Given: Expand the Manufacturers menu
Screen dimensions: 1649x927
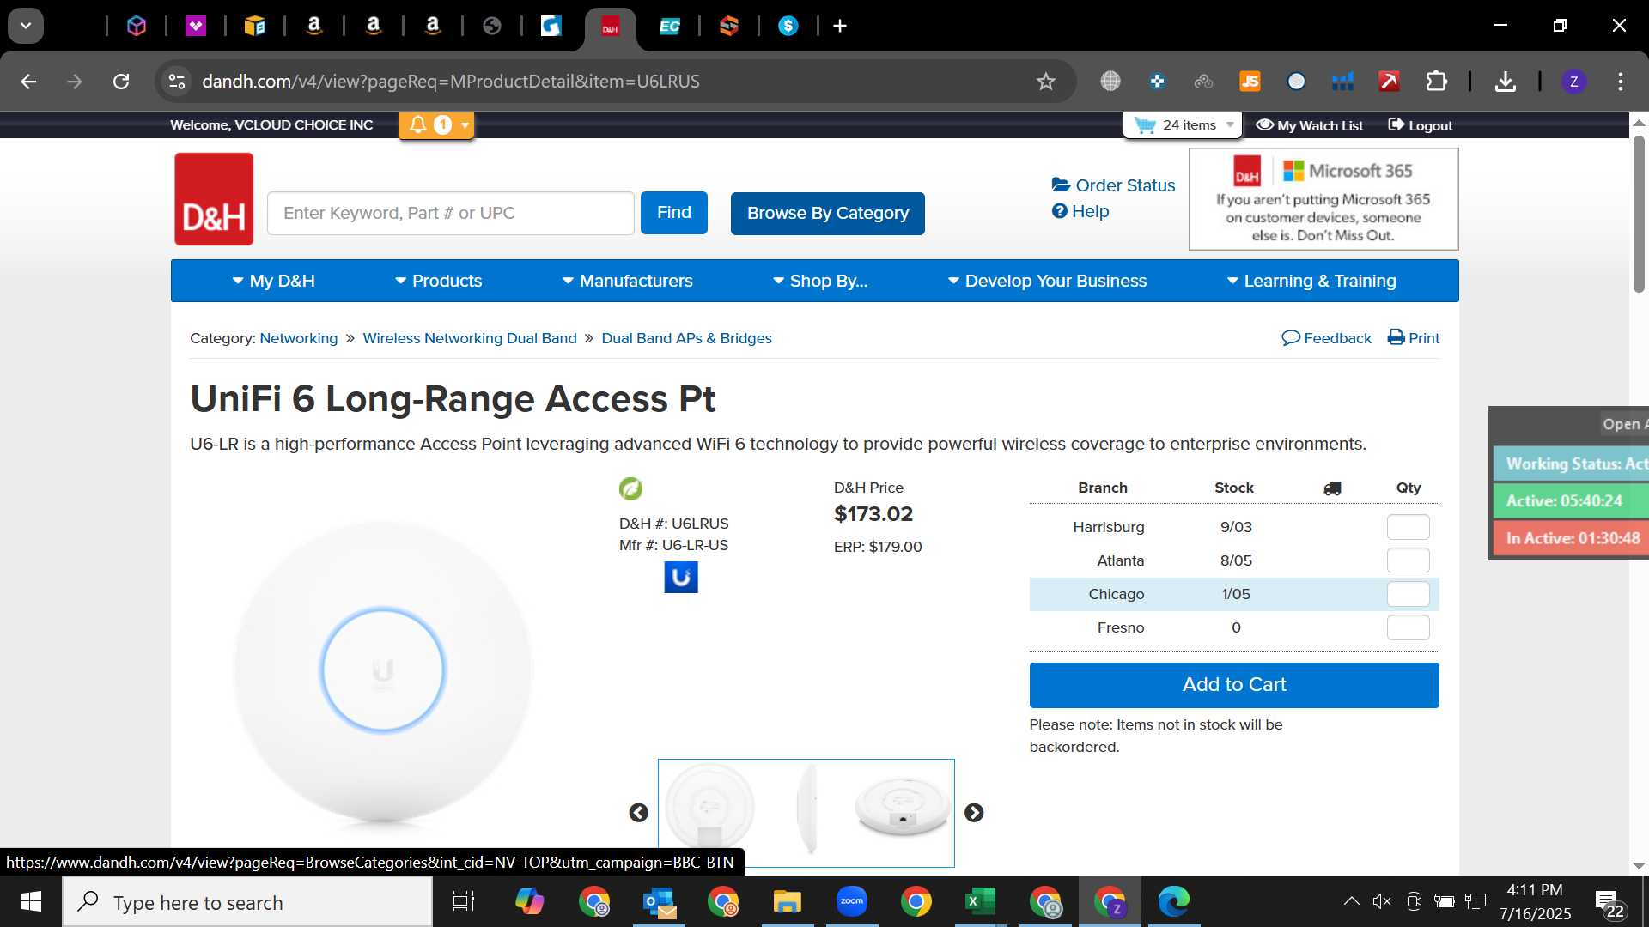Looking at the screenshot, I should [628, 281].
